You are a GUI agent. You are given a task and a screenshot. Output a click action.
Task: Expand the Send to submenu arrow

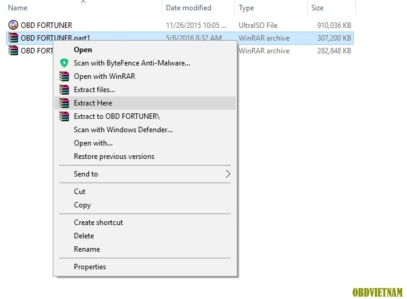[228, 173]
